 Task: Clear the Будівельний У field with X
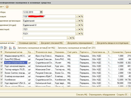coord(79,25)
